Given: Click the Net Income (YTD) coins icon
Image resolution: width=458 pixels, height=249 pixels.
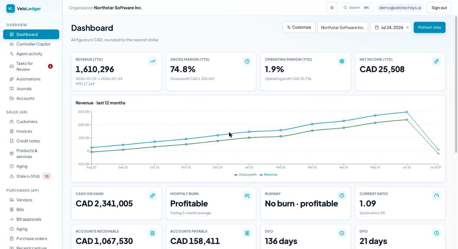Looking at the screenshot, I should (436, 61).
